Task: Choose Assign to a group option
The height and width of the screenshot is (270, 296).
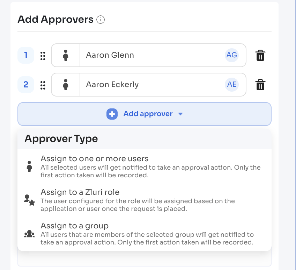Action: coord(145,234)
